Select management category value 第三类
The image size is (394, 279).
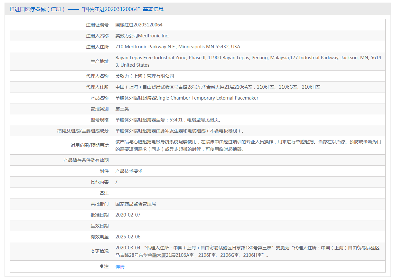[x=122, y=109]
